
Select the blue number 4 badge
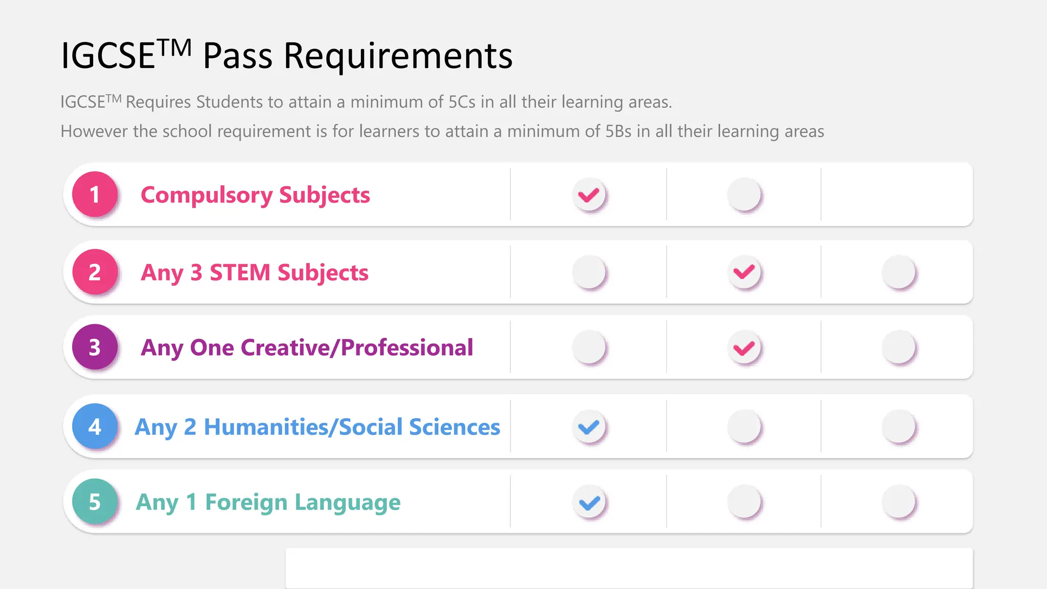coord(95,426)
